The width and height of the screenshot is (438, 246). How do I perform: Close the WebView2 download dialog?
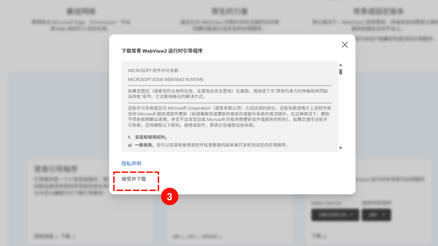[x=345, y=45]
